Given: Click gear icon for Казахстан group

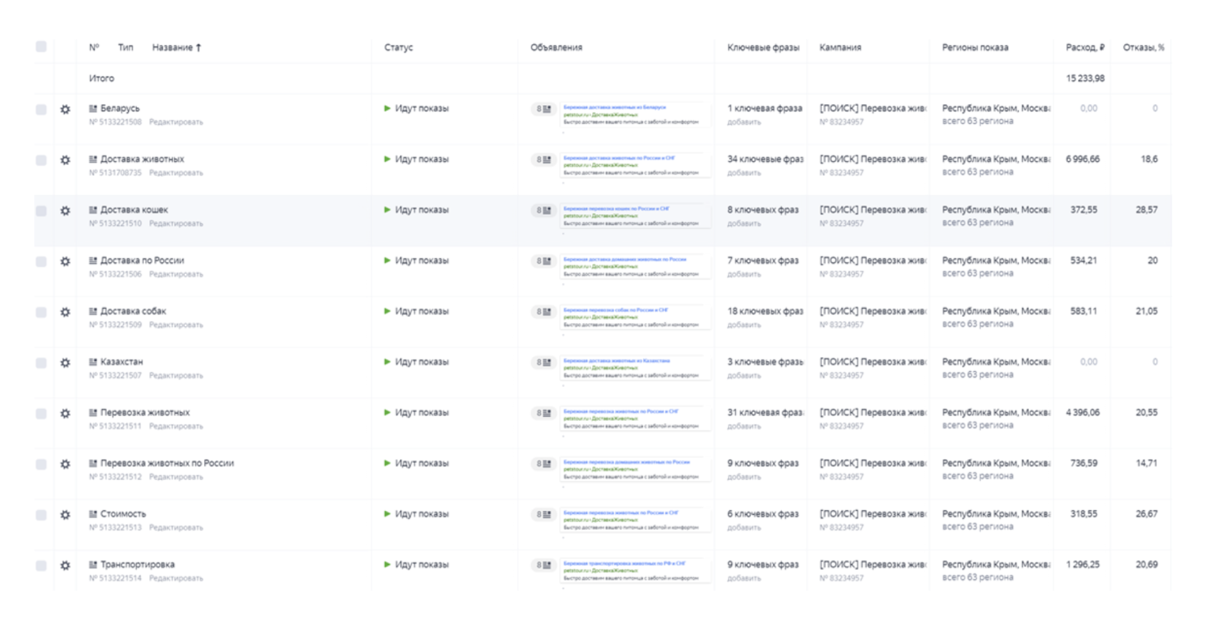Looking at the screenshot, I should [x=65, y=363].
